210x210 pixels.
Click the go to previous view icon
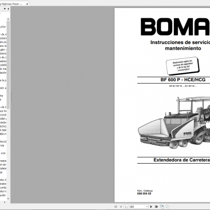[162, 207]
